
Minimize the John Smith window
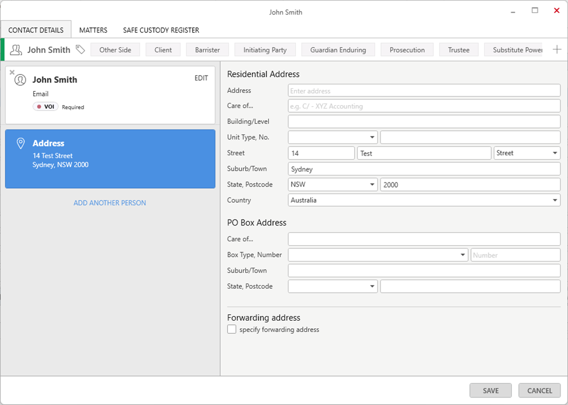click(513, 12)
